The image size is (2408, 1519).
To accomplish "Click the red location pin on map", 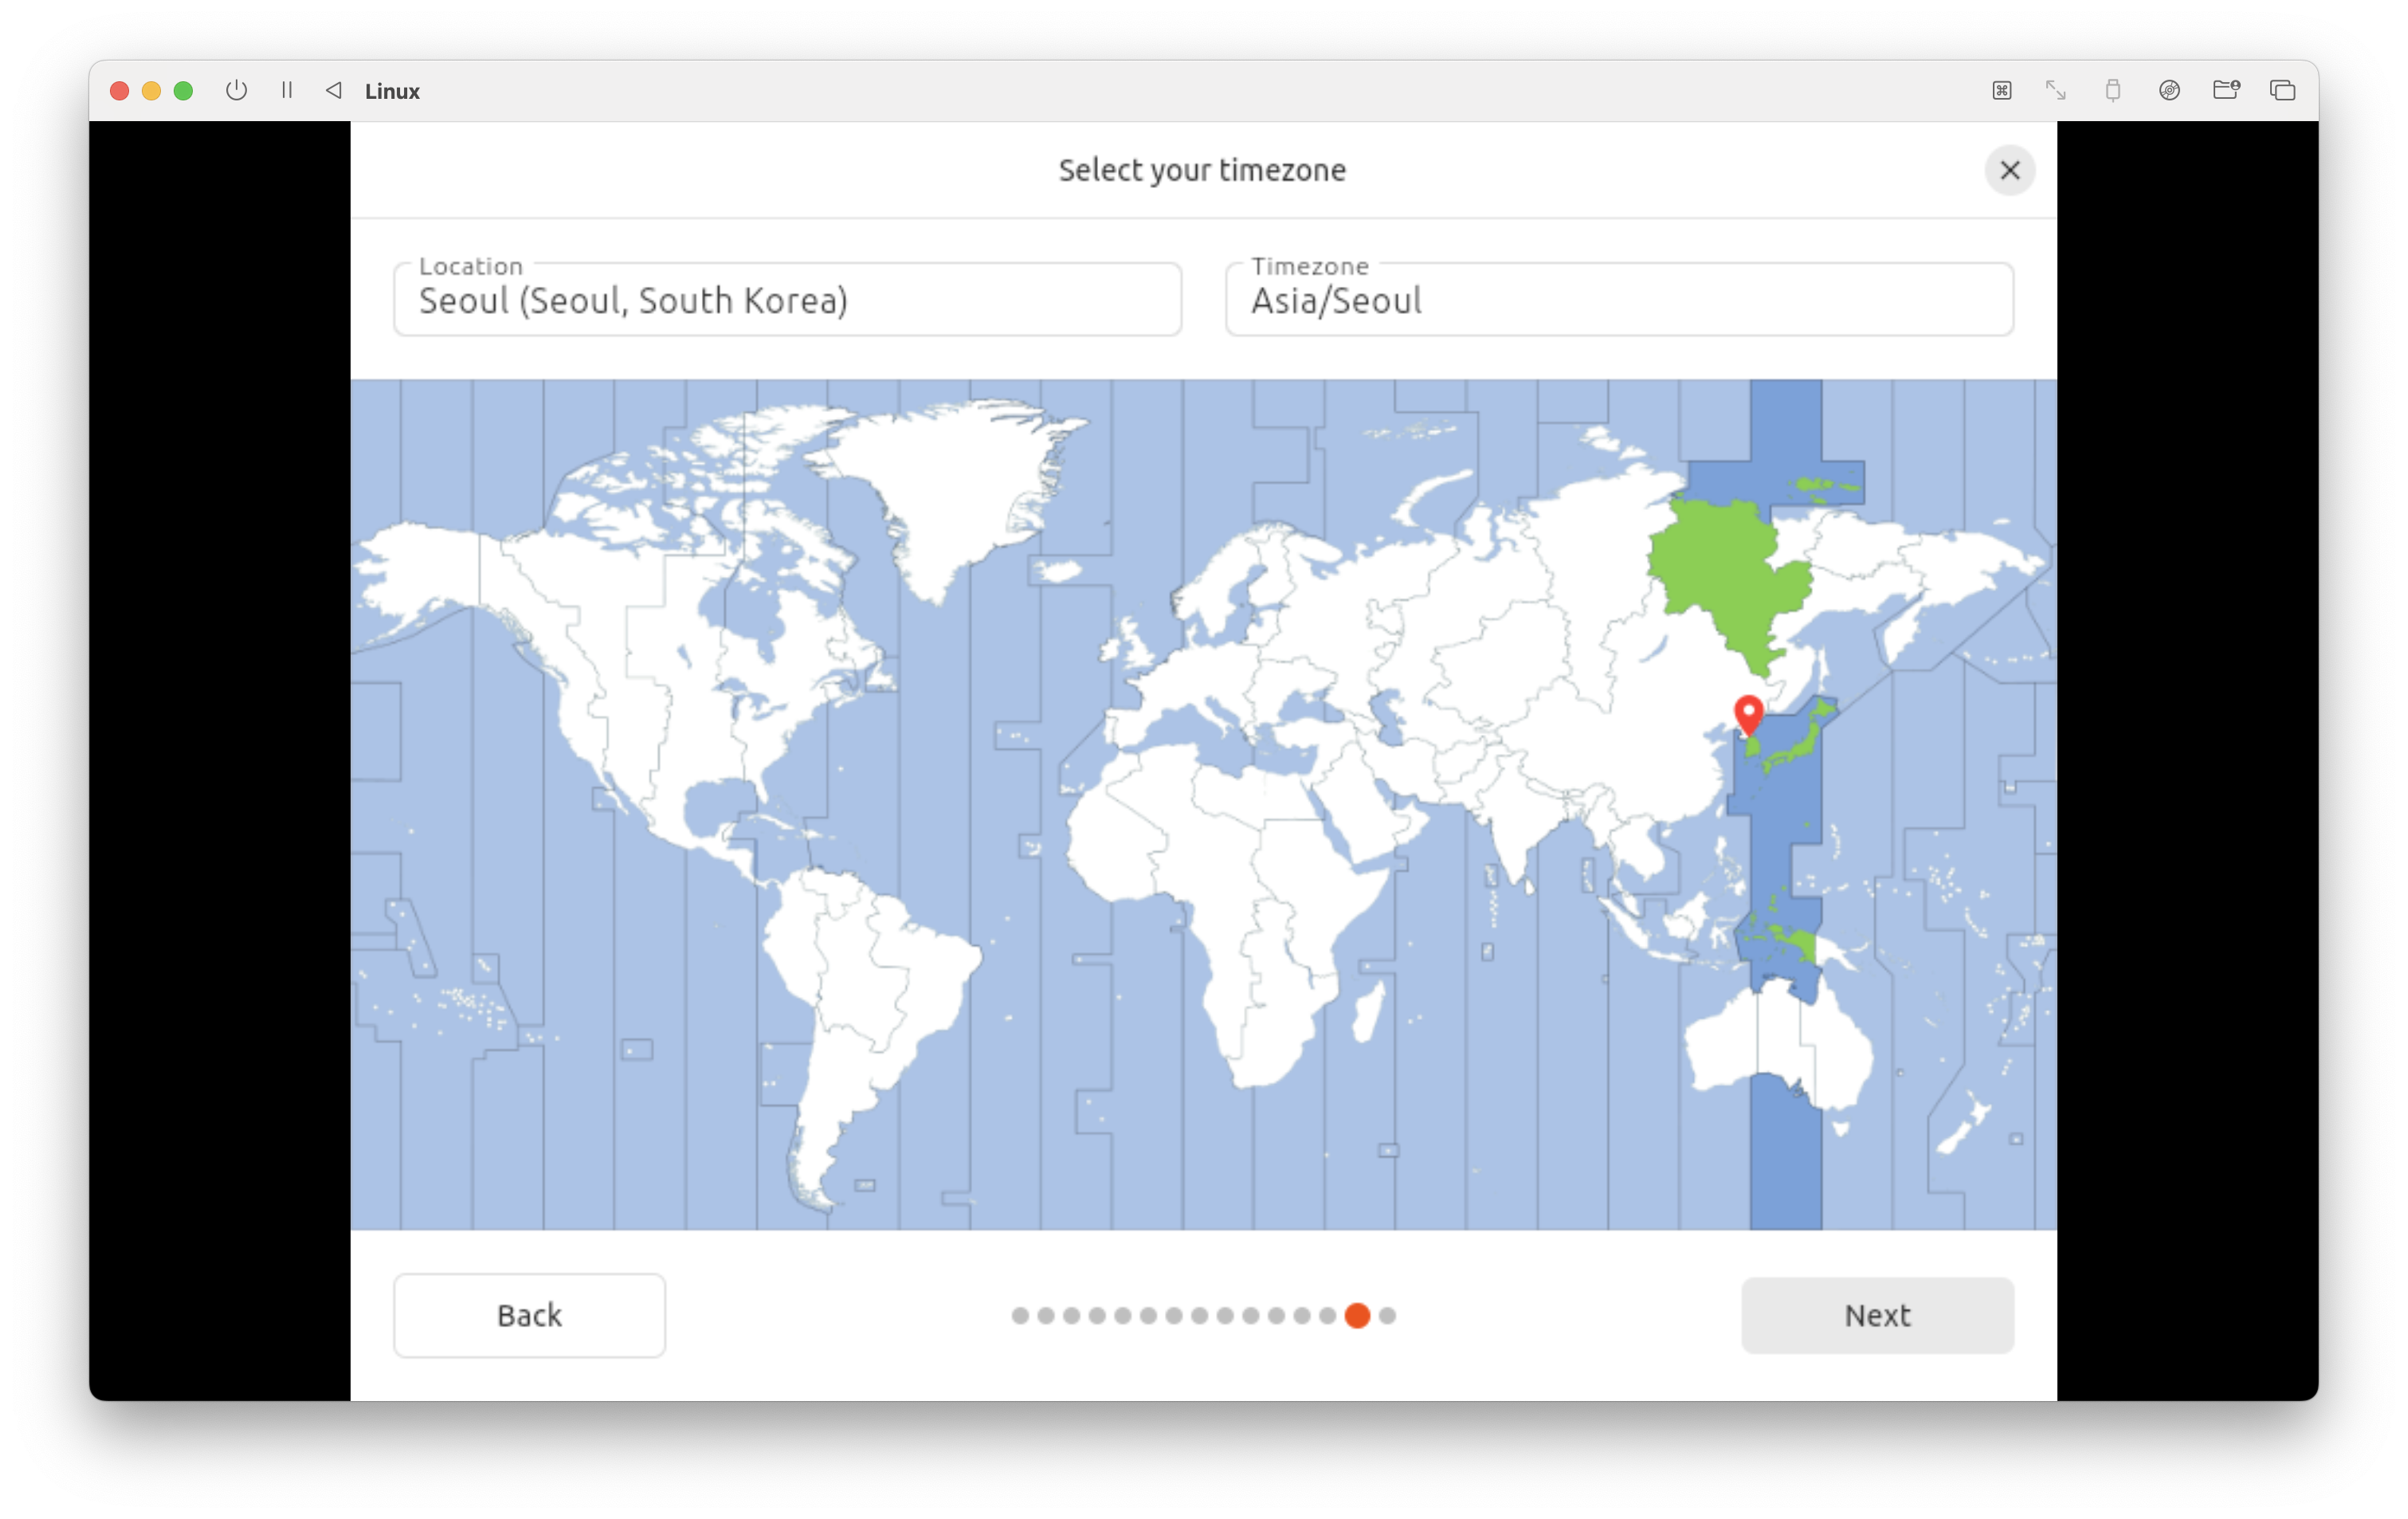I will [x=1748, y=713].
